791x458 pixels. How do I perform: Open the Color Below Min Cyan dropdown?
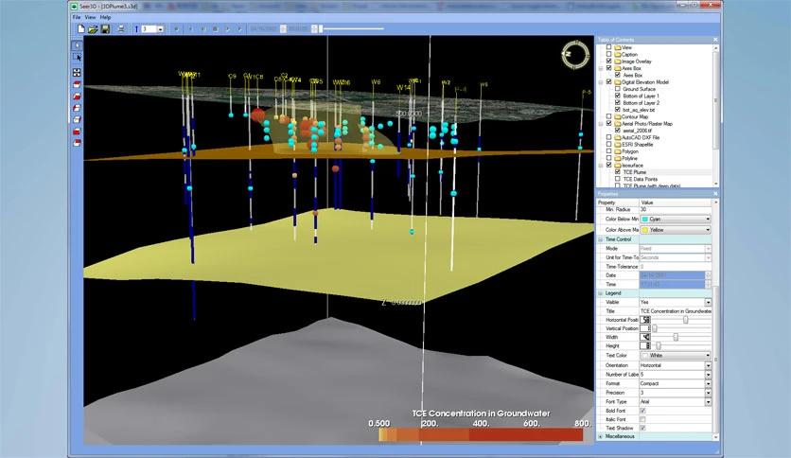coord(706,219)
